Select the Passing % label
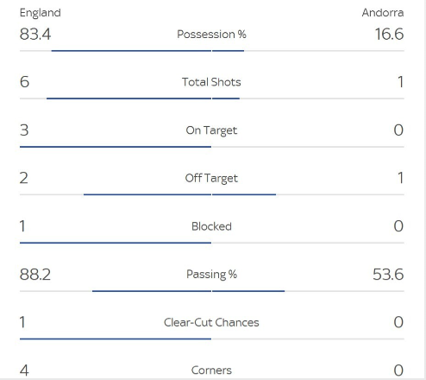 pyautogui.click(x=211, y=275)
